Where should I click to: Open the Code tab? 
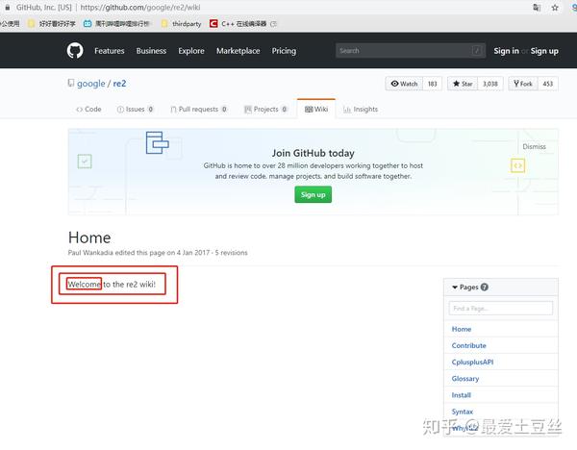(88, 109)
